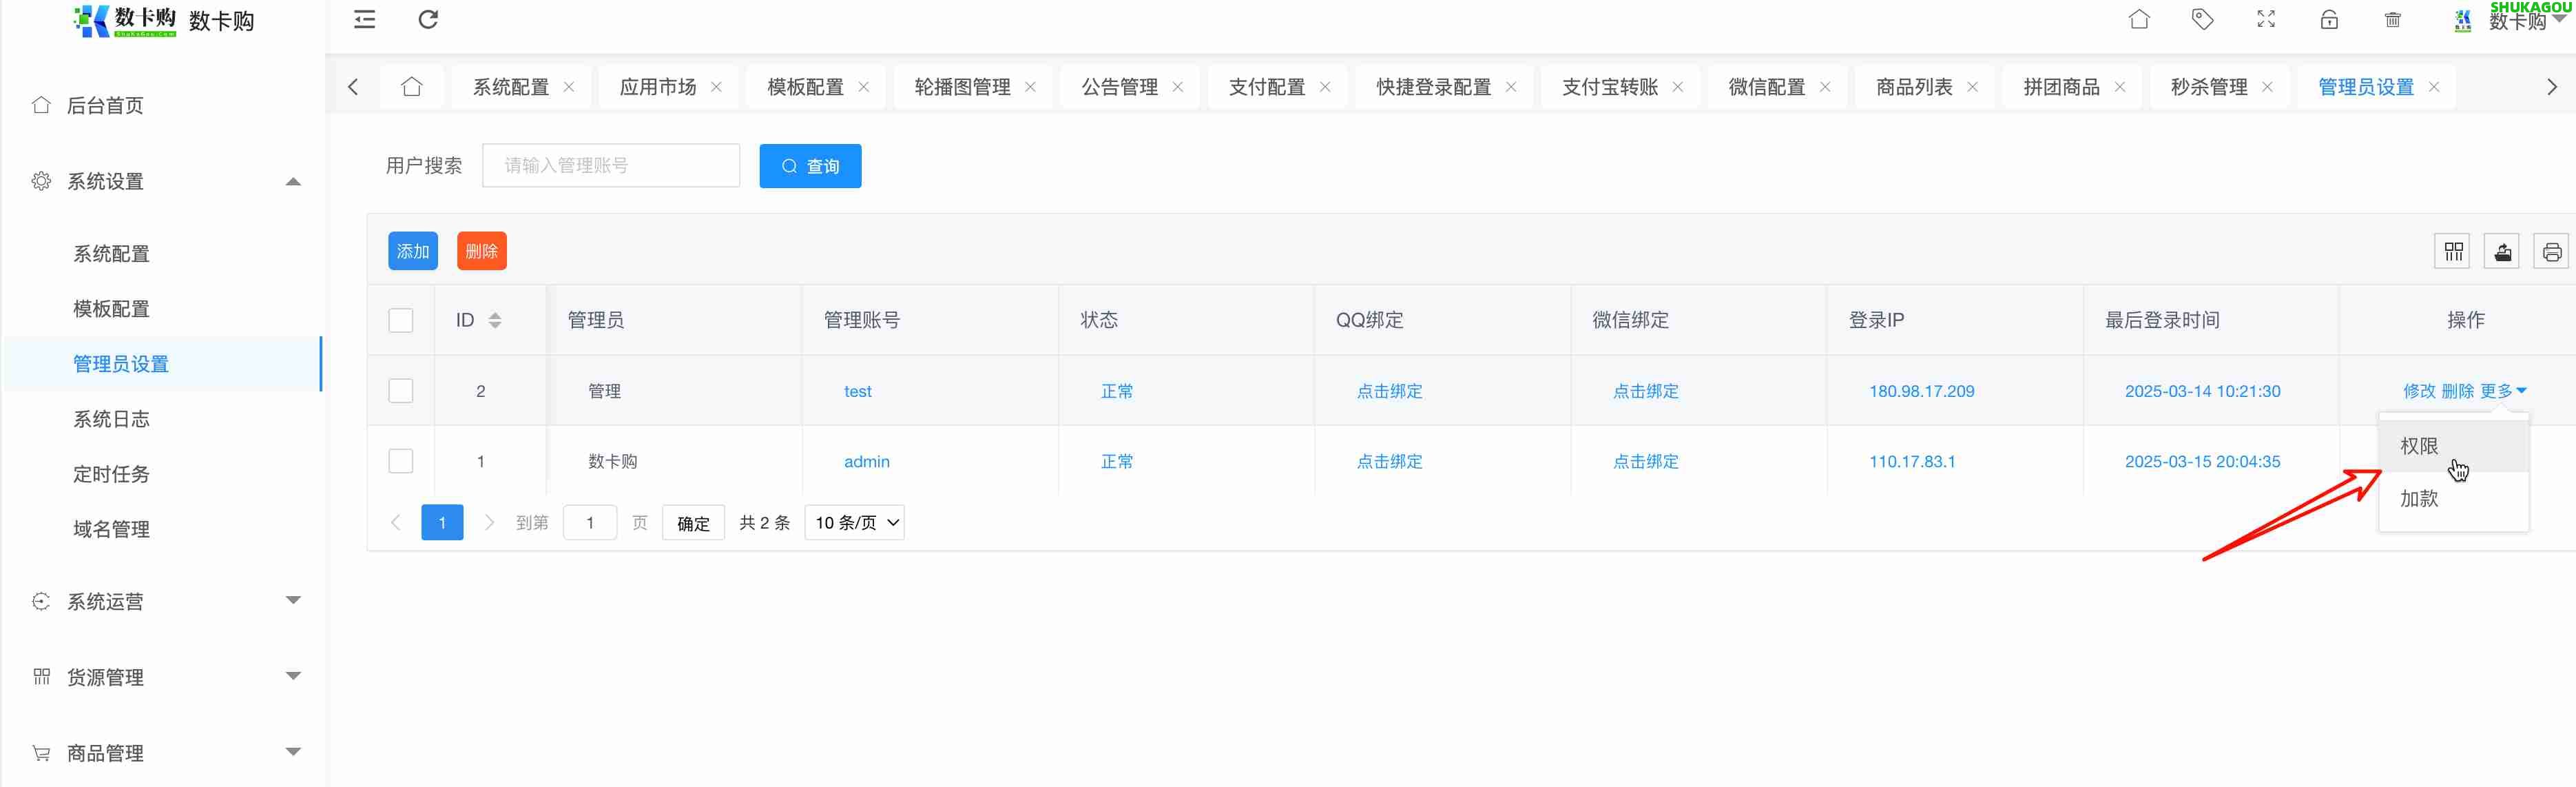The image size is (2576, 787).
Task: Select the checkbox for admin account row
Action: click(401, 461)
